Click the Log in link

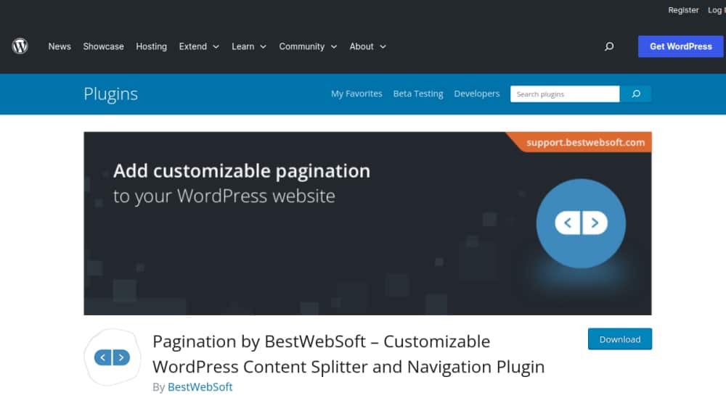click(717, 9)
